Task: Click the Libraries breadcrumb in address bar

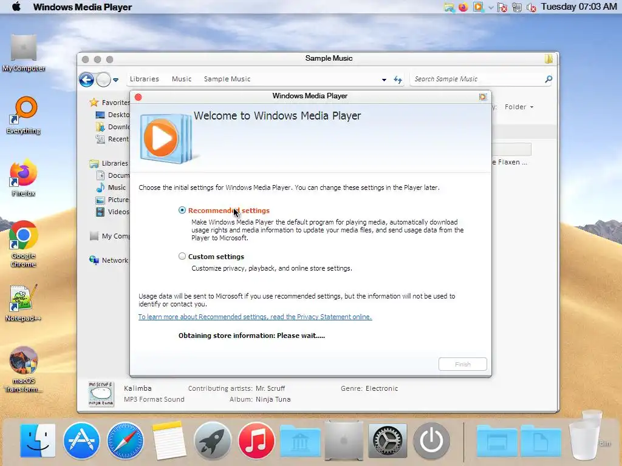Action: coord(145,79)
